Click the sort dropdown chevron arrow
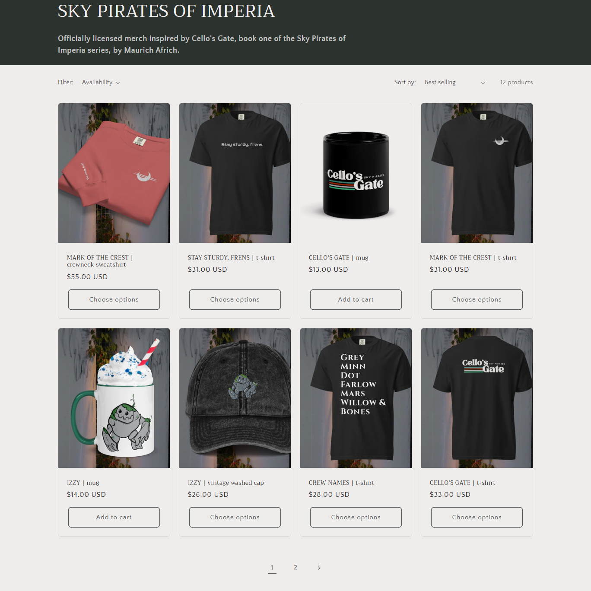This screenshot has height=591, width=591. click(x=483, y=83)
